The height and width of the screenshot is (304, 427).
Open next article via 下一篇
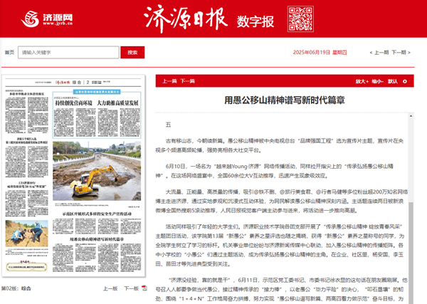click(x=187, y=81)
